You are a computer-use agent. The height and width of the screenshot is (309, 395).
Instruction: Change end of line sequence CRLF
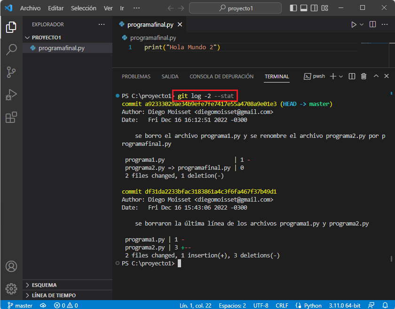click(x=282, y=305)
